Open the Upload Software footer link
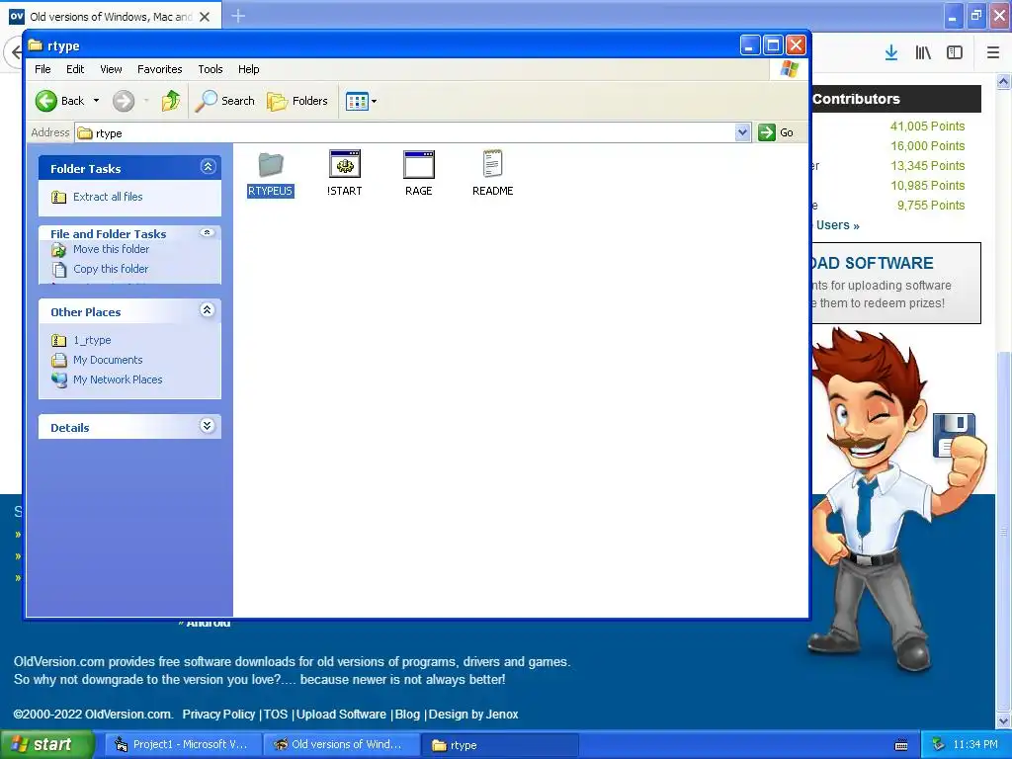Image resolution: width=1012 pixels, height=759 pixels. point(341,715)
